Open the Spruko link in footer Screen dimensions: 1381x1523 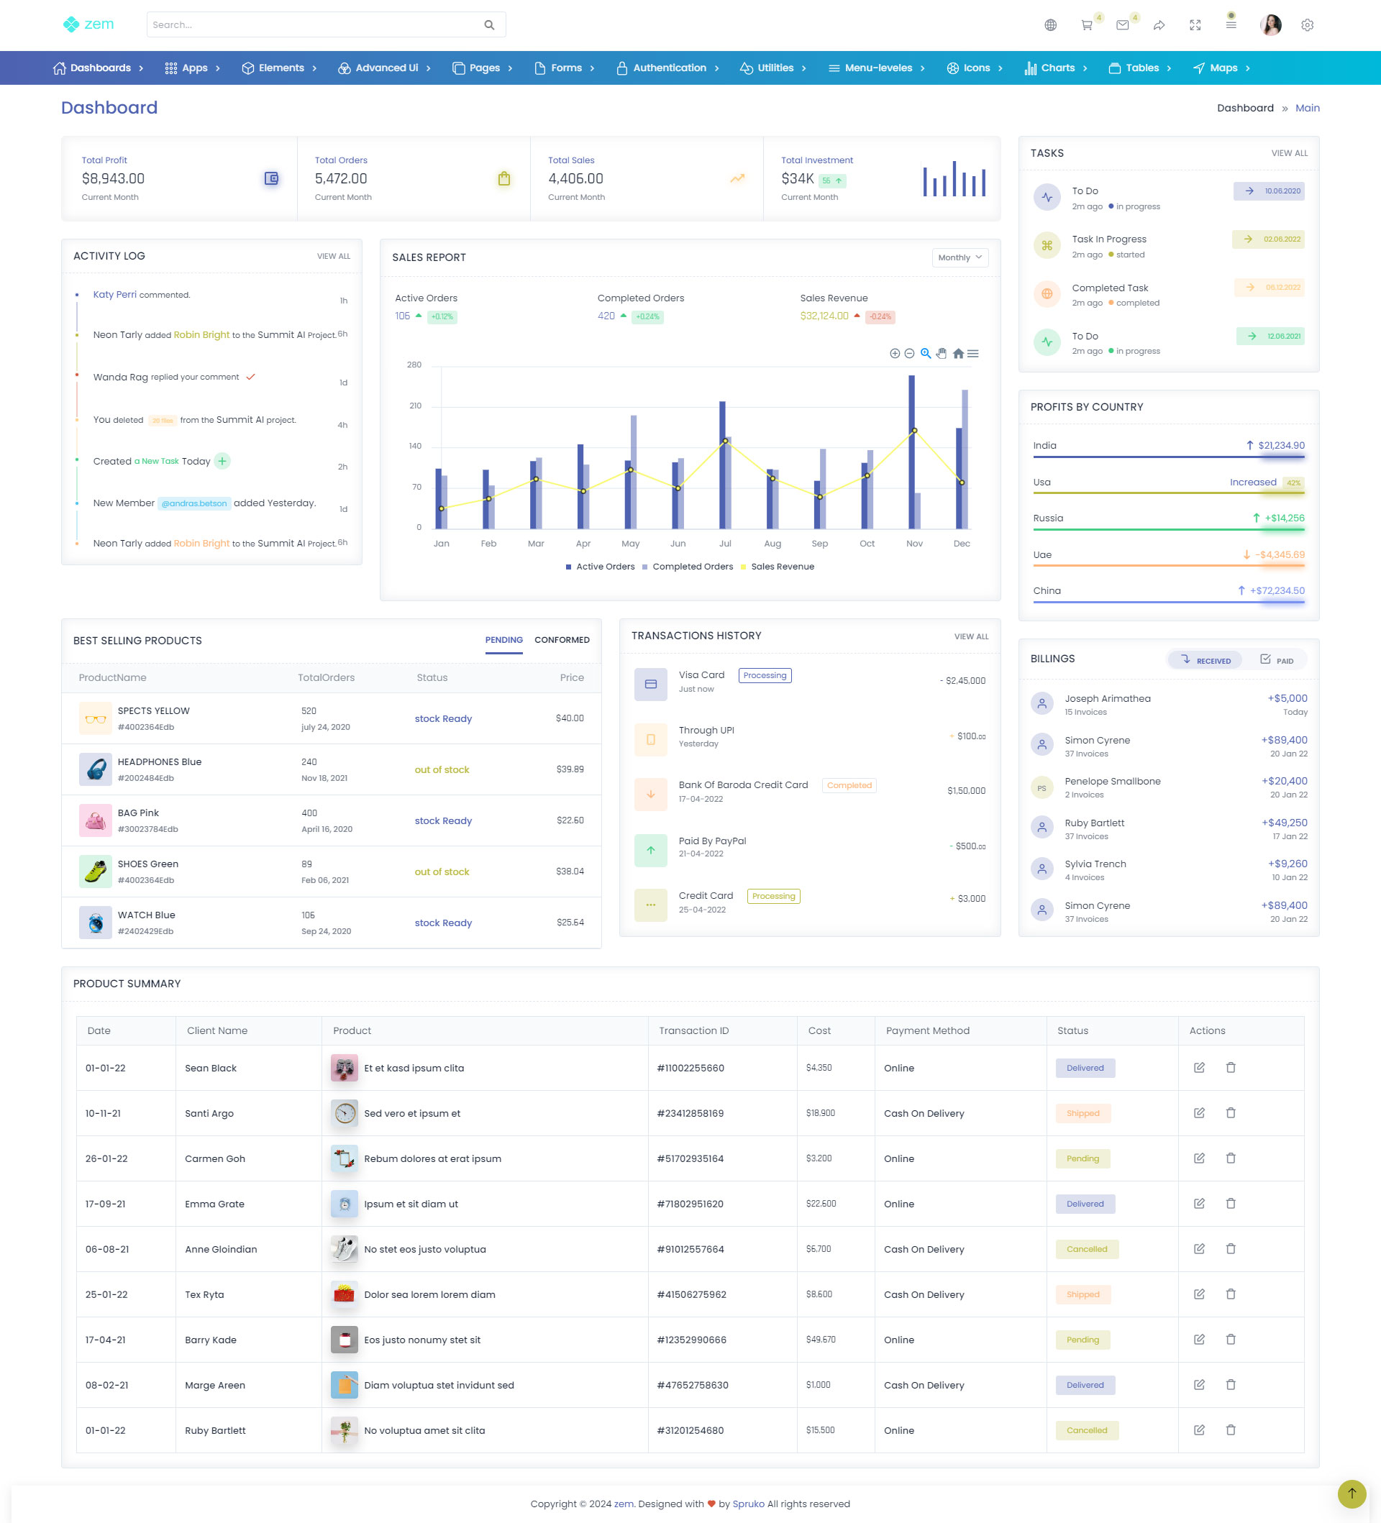[x=748, y=1504]
